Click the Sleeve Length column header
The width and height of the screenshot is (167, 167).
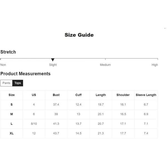pos(146,95)
